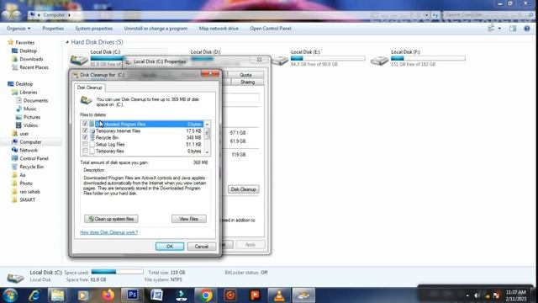Click Uninstall or change a program
The image size is (538, 303).
156,29
